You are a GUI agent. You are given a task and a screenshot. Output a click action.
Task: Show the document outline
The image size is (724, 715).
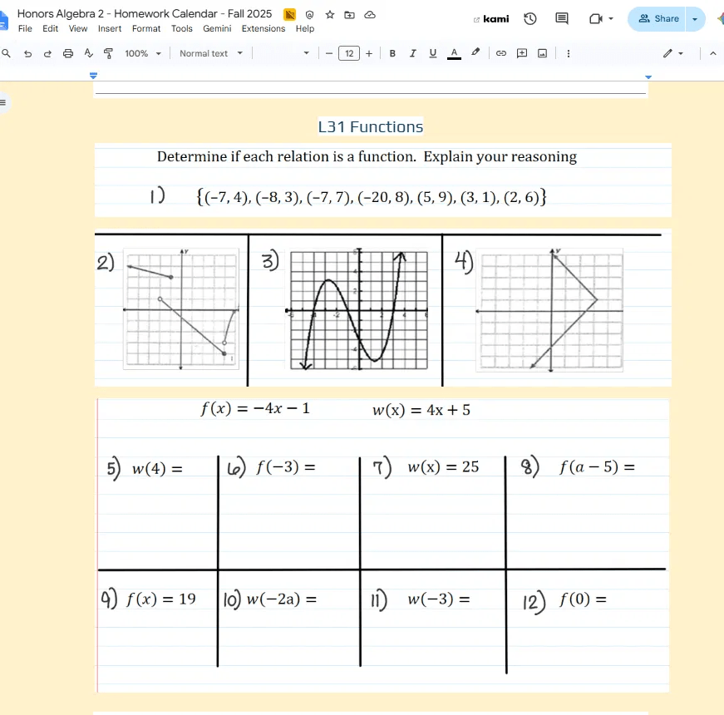tap(3, 102)
